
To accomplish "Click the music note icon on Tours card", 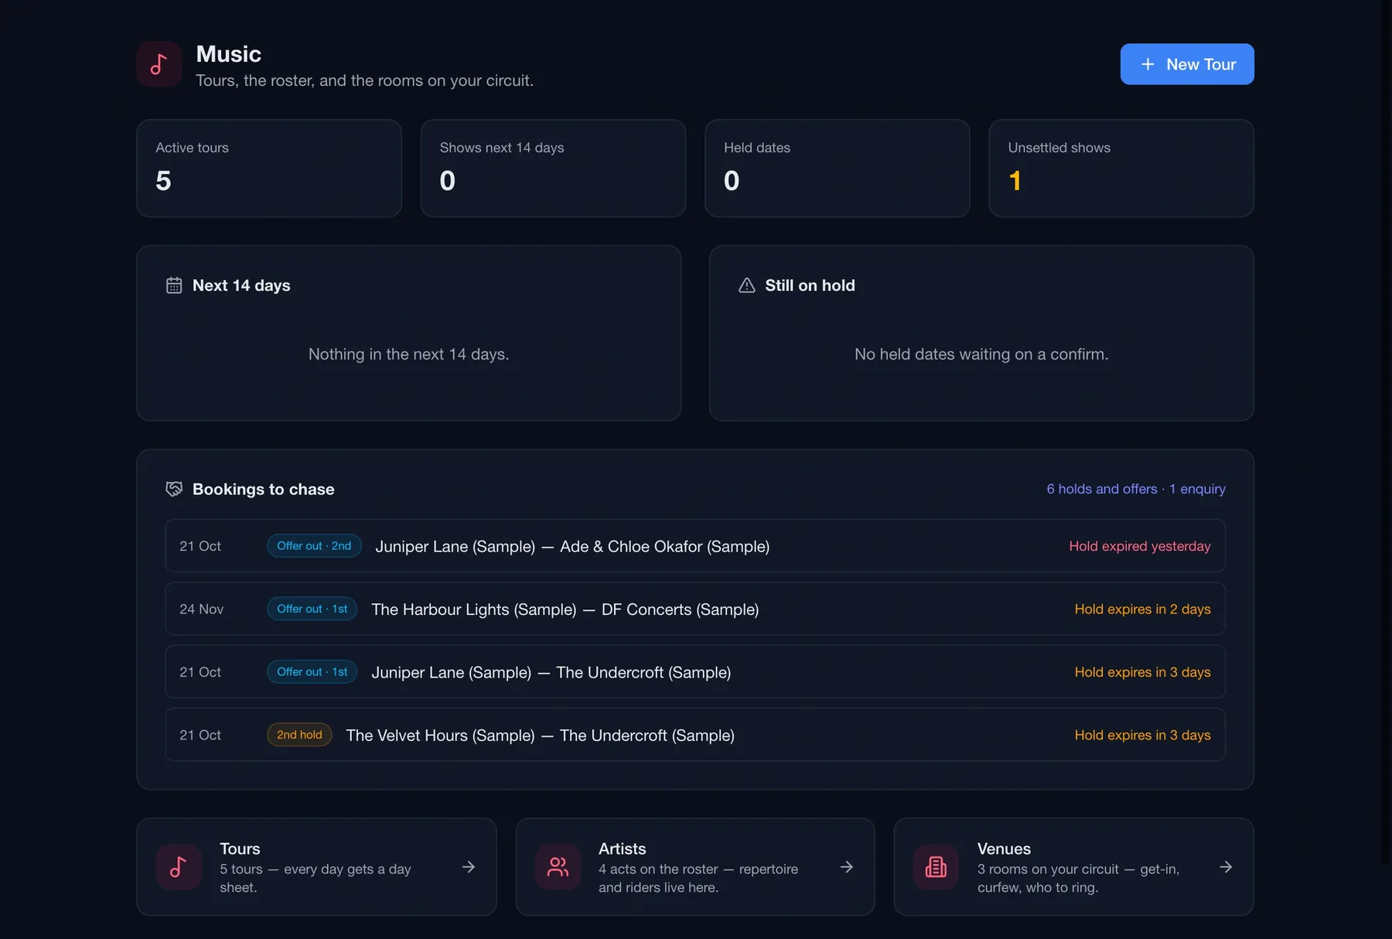I will pos(179,867).
